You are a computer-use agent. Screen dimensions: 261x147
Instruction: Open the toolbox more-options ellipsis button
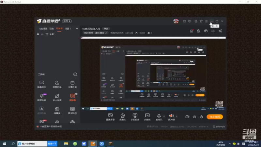(75, 74)
